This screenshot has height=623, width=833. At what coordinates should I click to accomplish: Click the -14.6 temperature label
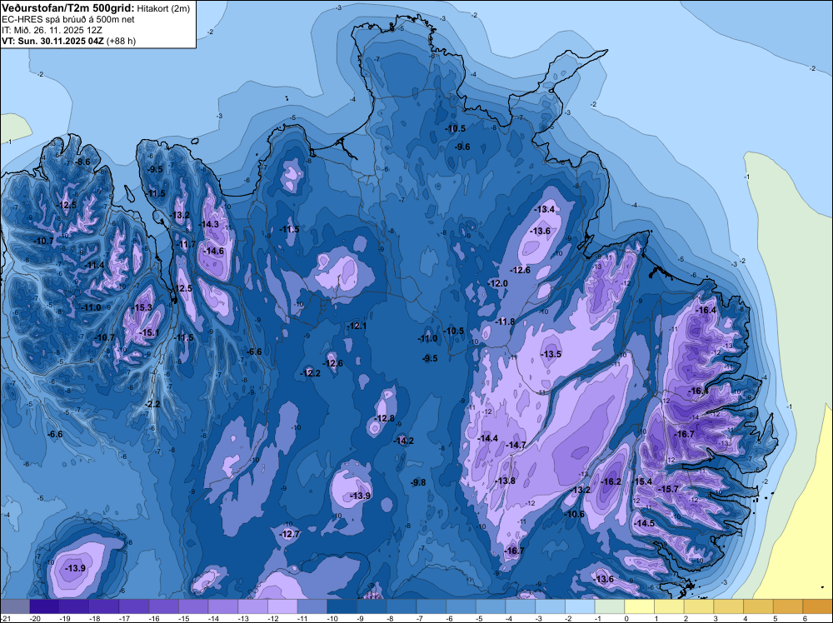pos(213,251)
